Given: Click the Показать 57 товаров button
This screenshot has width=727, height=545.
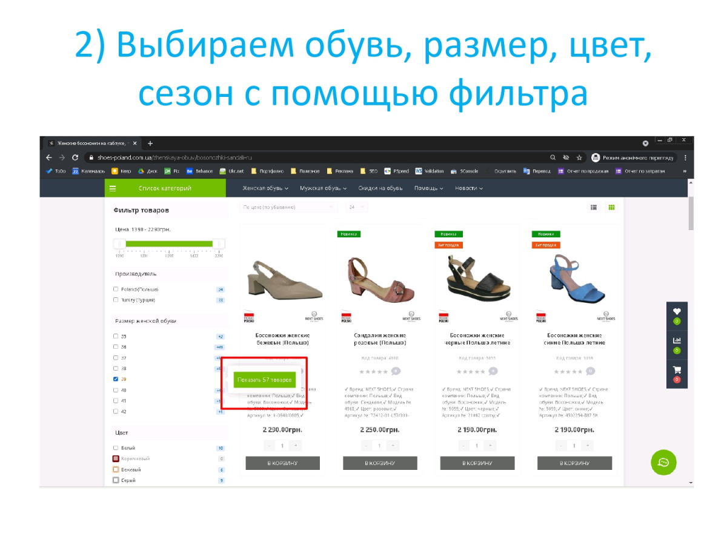Looking at the screenshot, I should coord(265,380).
